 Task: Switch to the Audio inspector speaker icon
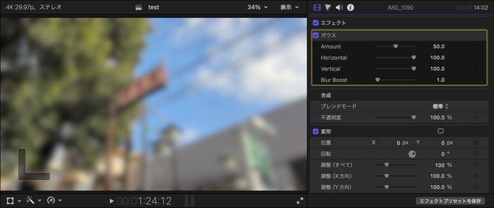[339, 7]
